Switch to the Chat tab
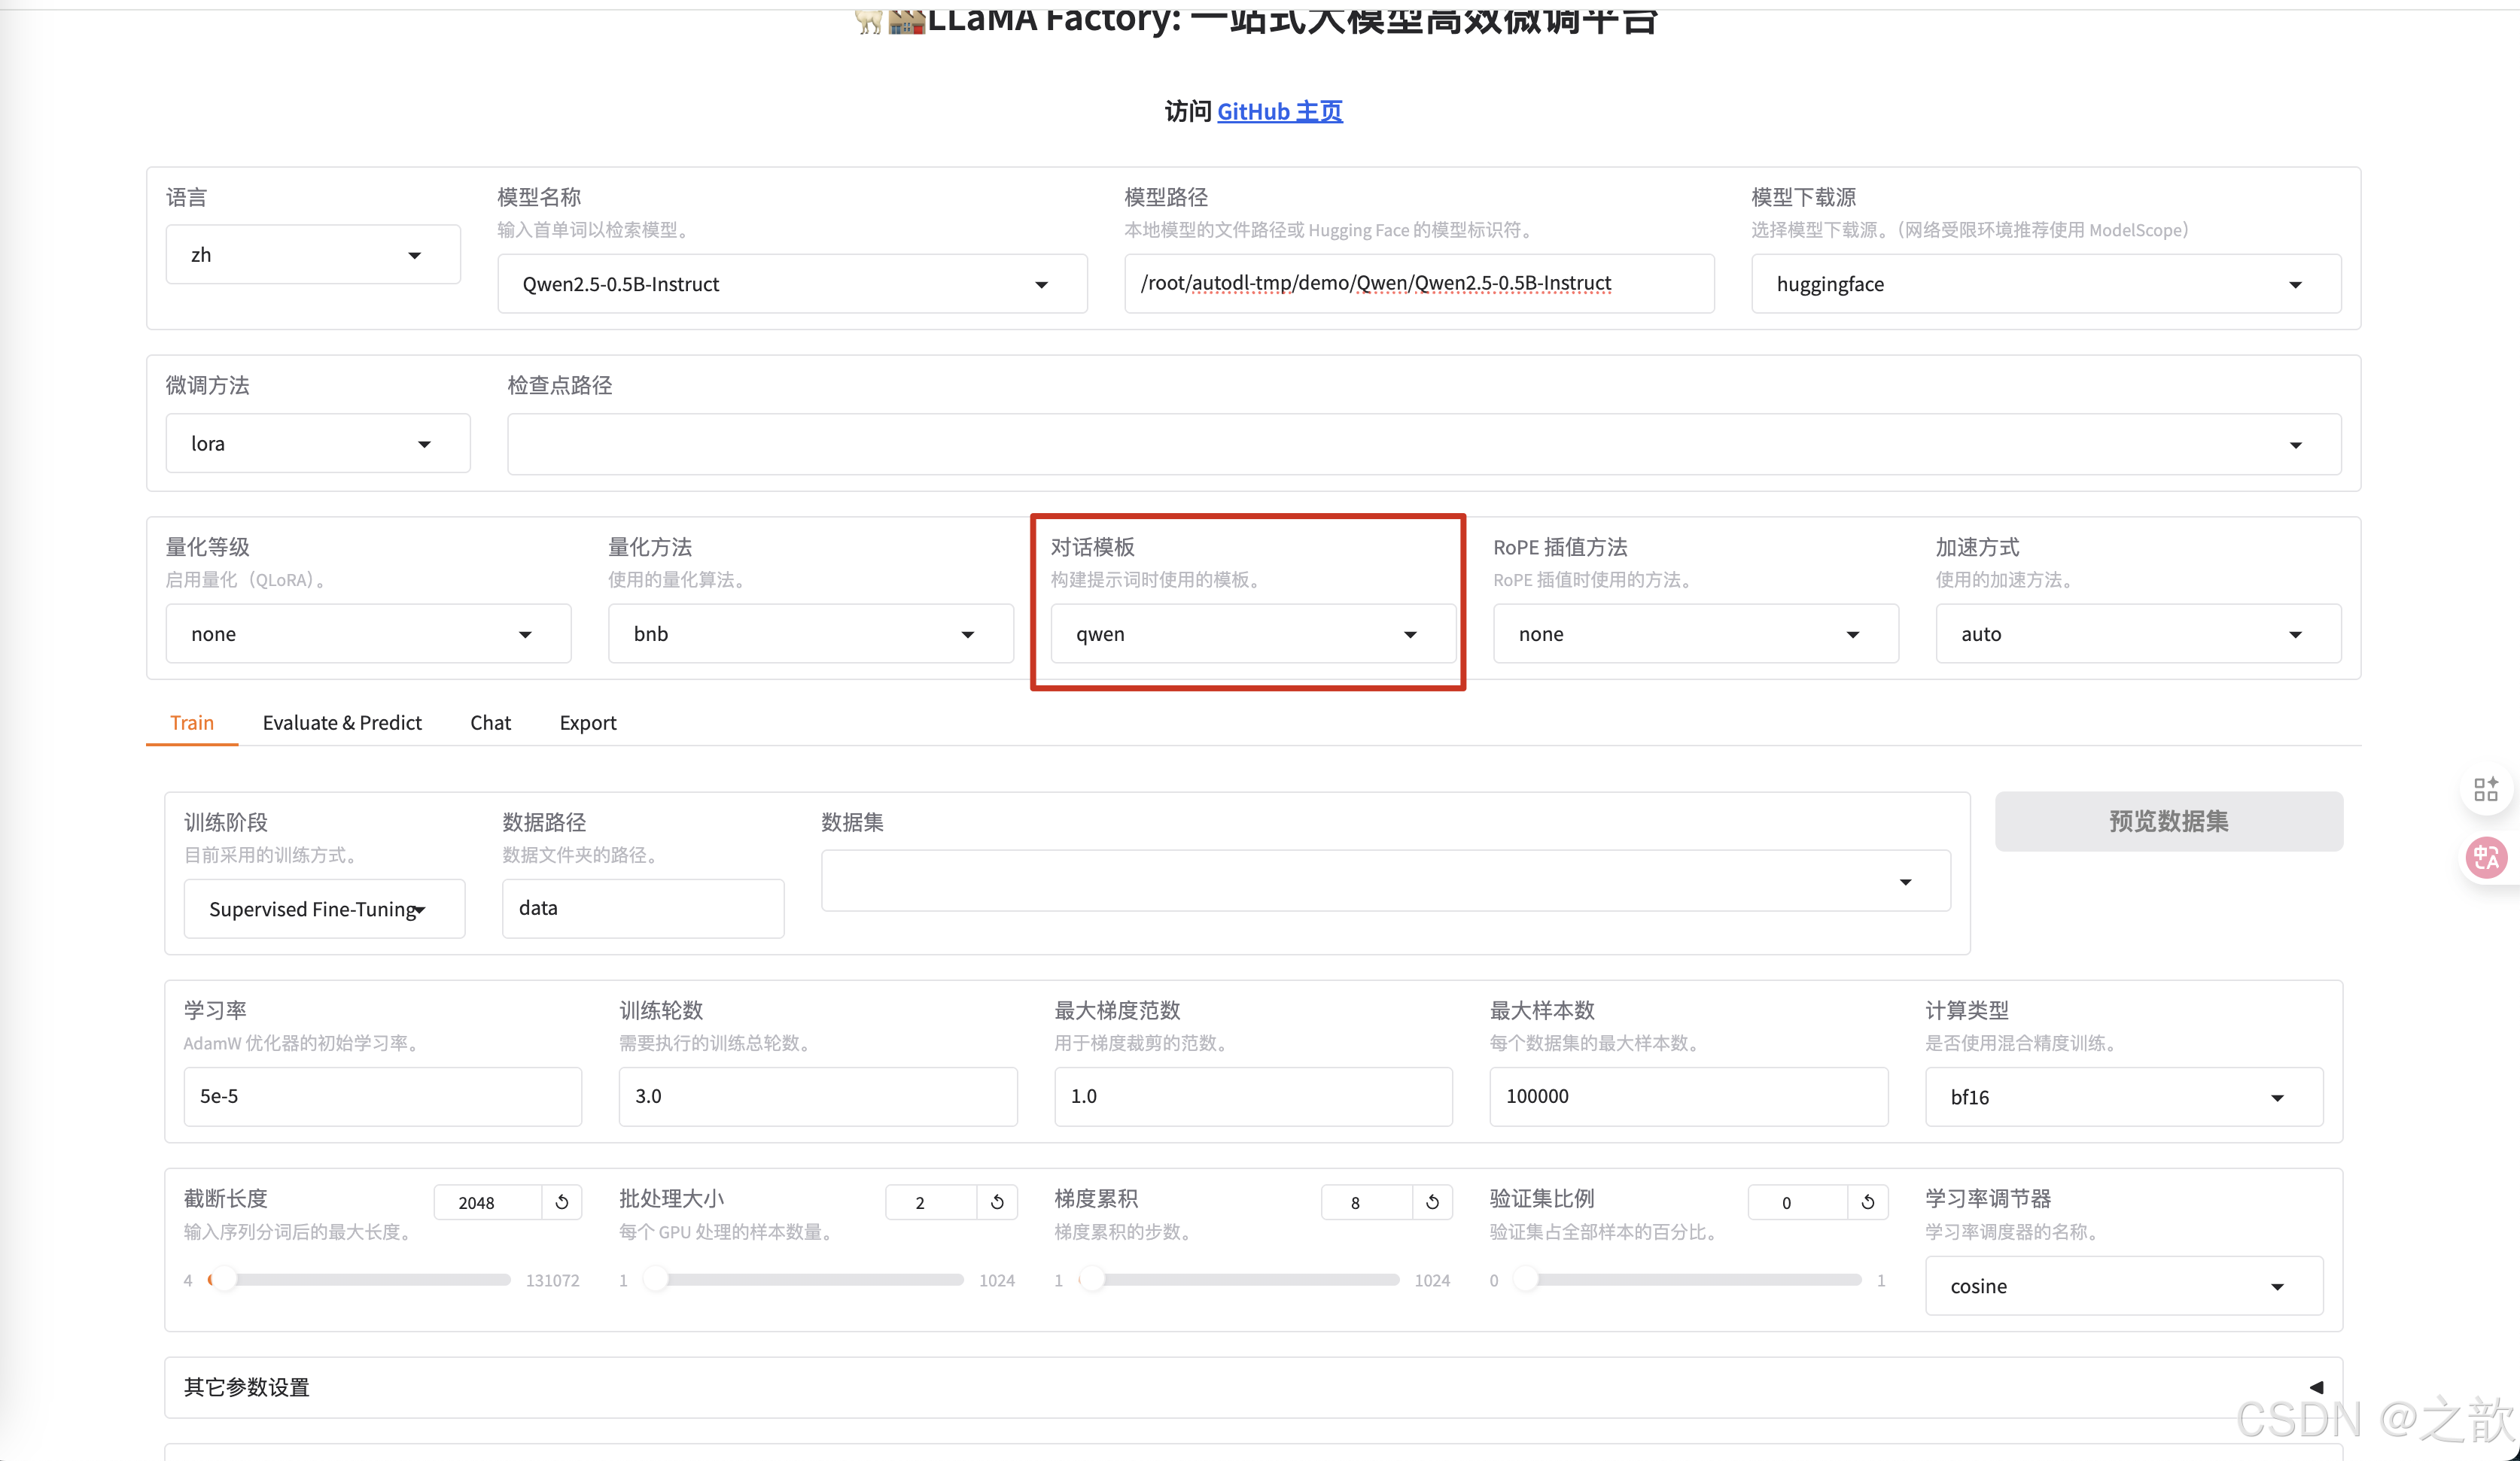The height and width of the screenshot is (1461, 2520). [x=490, y=722]
